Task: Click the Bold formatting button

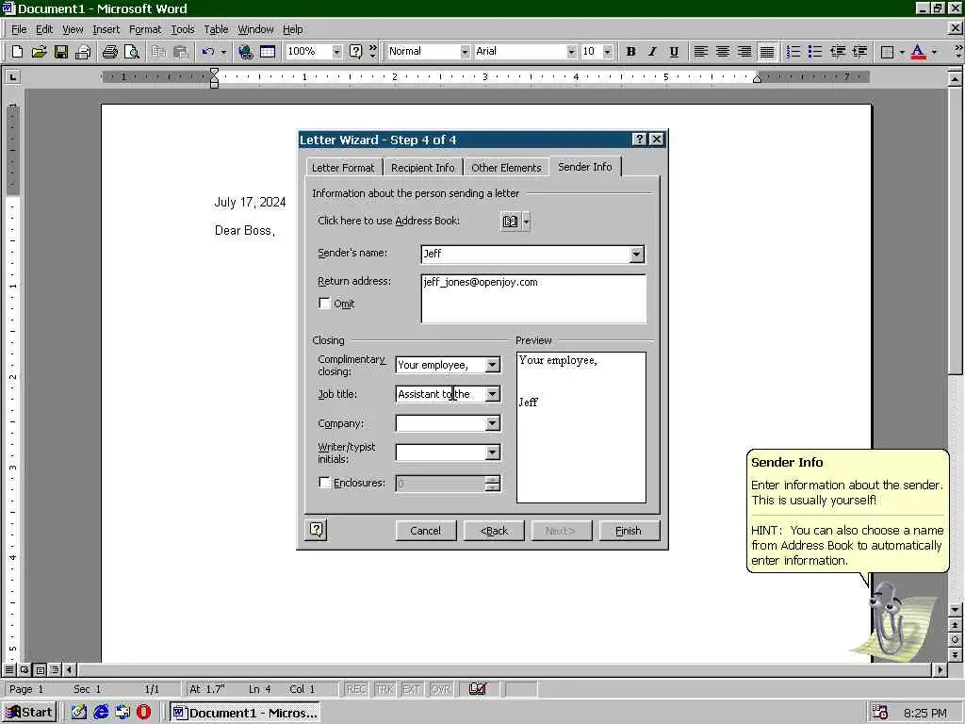Action: (x=630, y=52)
